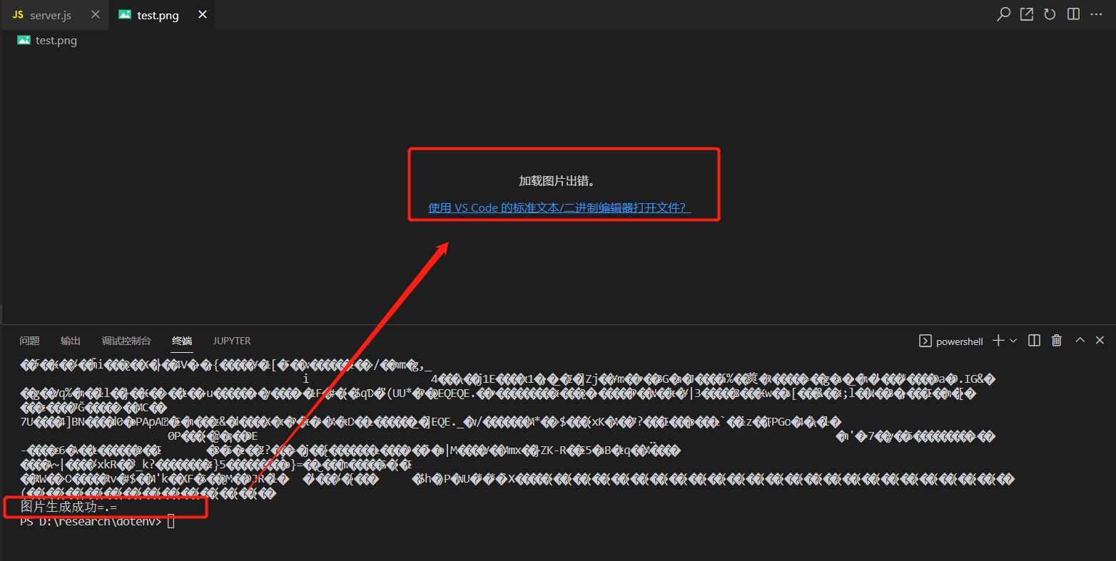Select the powershell terminal instance
Viewport: 1116px width, 561px height.
(x=951, y=341)
